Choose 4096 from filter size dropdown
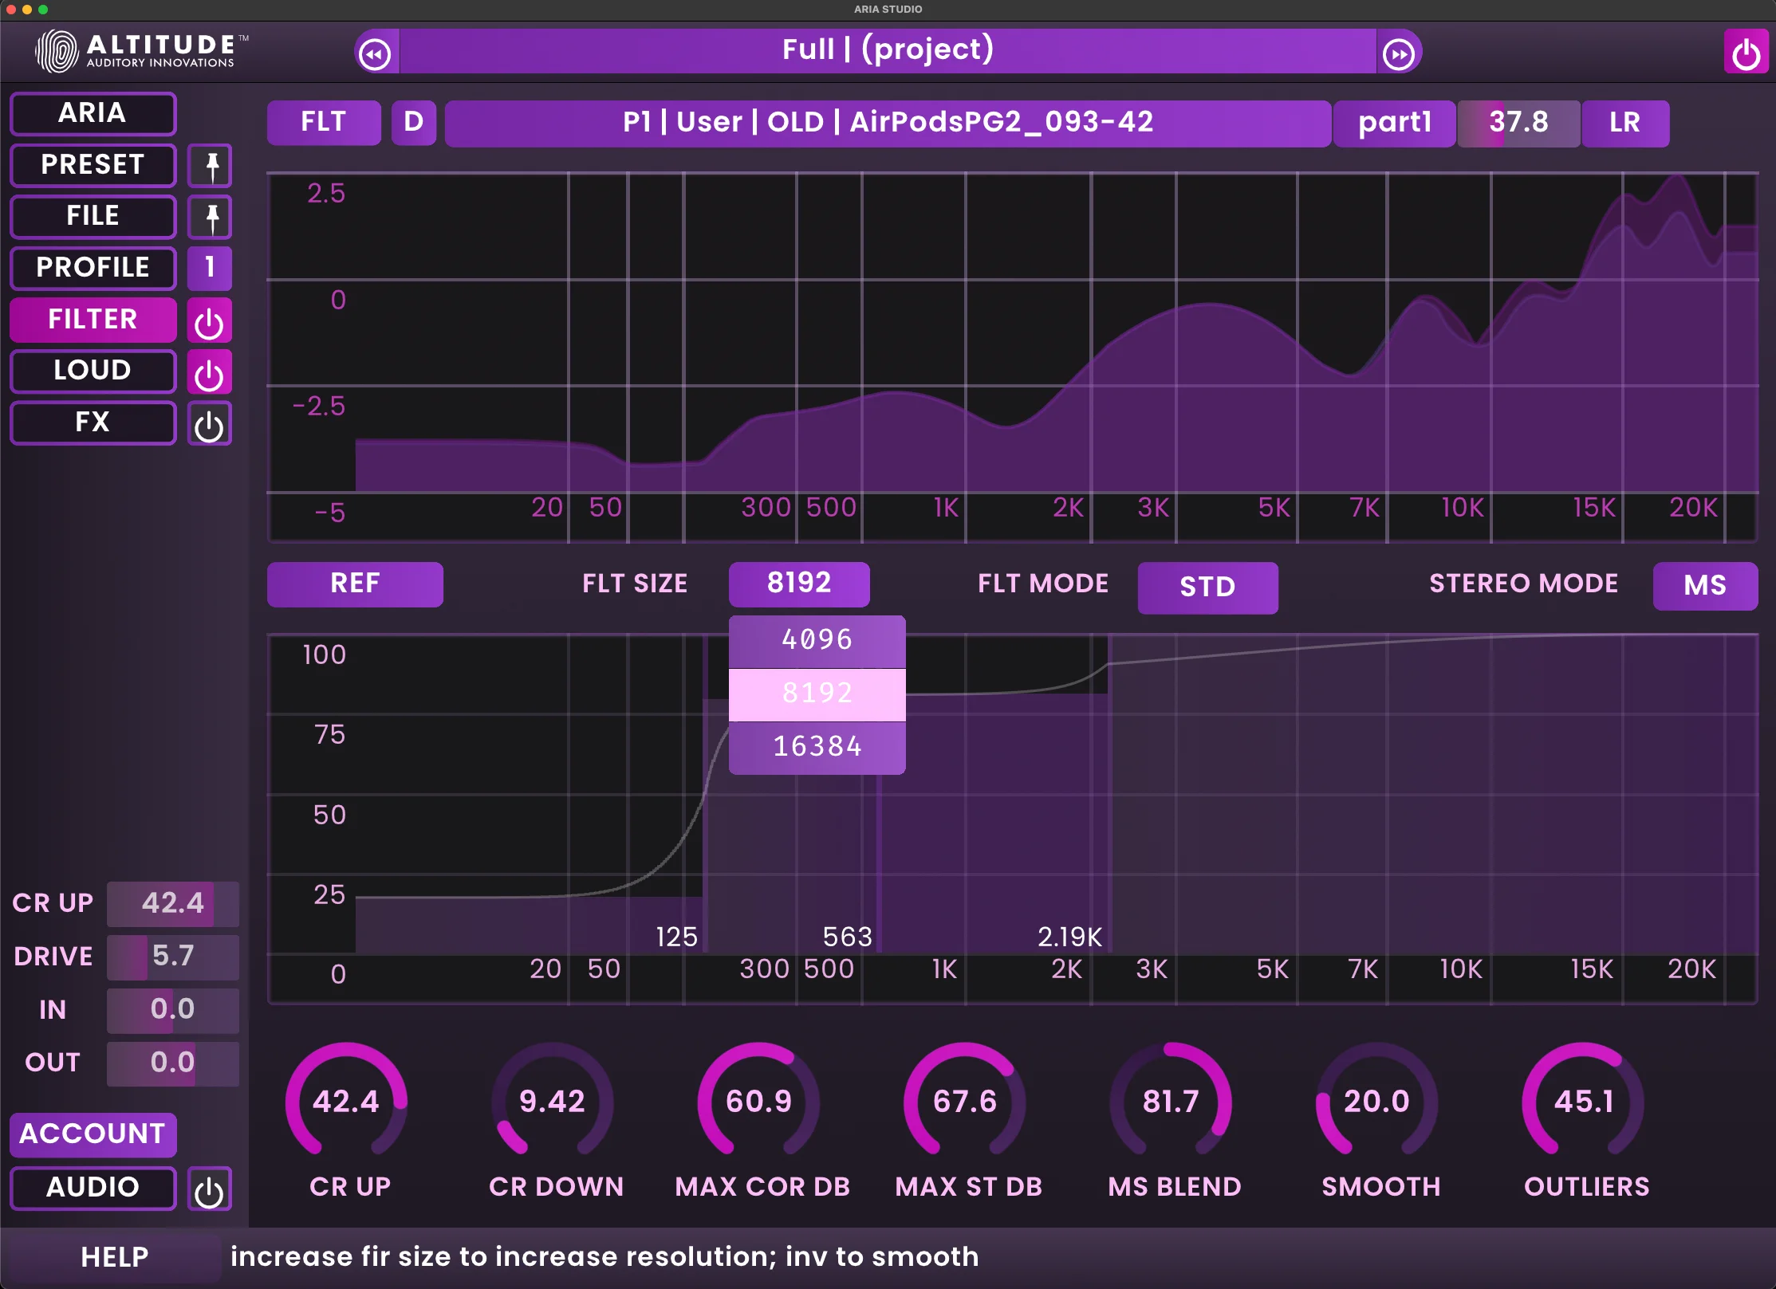1776x1289 pixels. [x=817, y=640]
